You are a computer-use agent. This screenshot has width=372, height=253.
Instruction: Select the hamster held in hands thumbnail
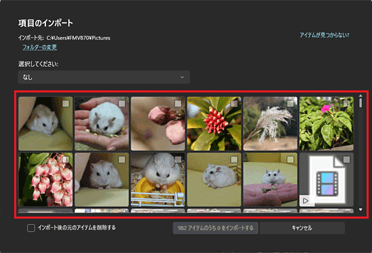[x=101, y=123]
